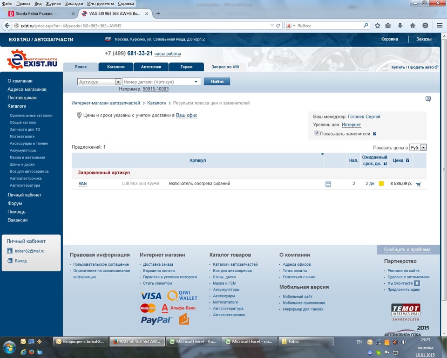Screen dimensions: 447x358
Task: Switch to Fabia folder in taskbar
Action: (306, 341)
